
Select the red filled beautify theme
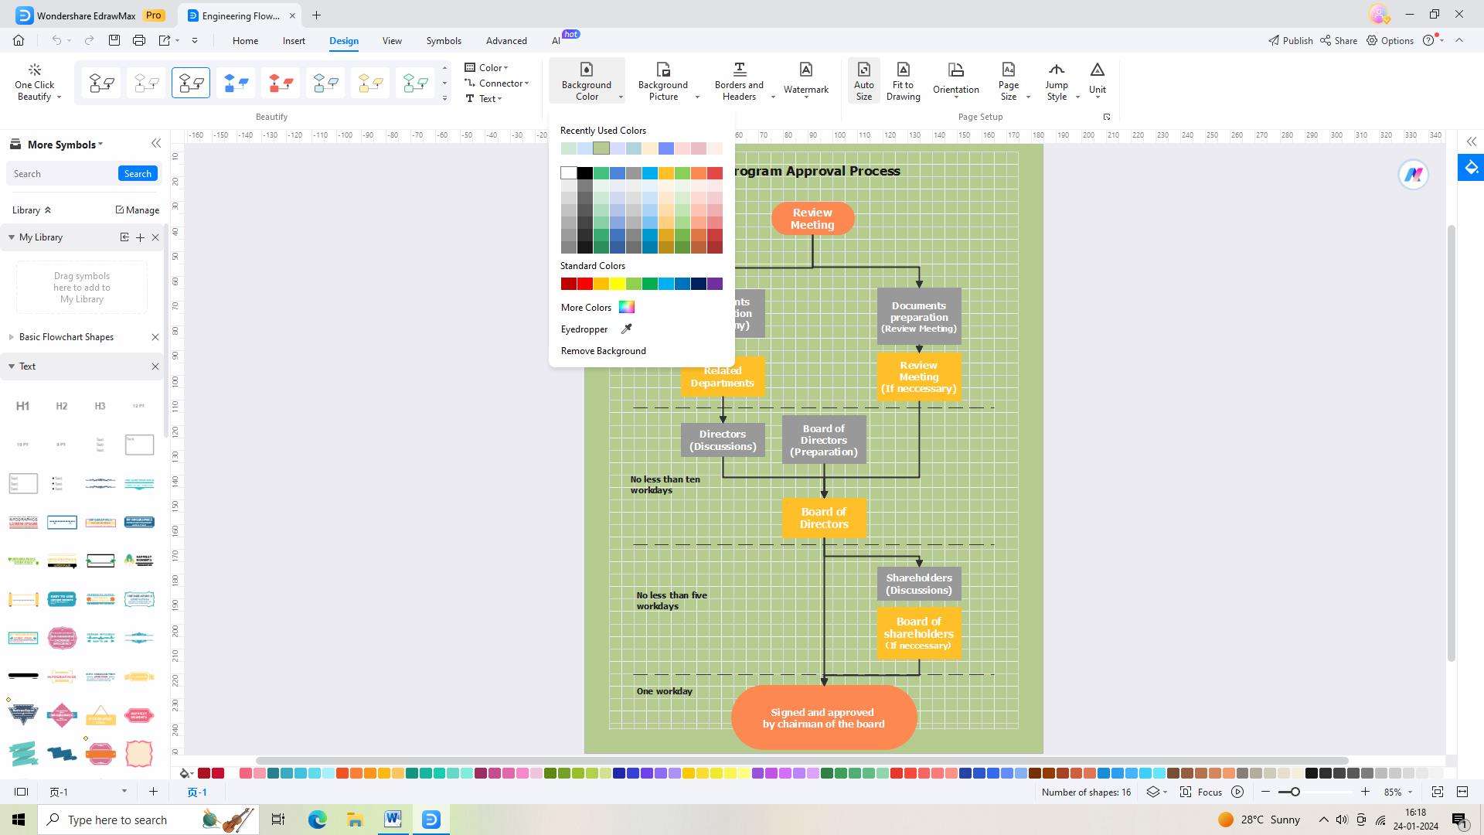pyautogui.click(x=281, y=83)
